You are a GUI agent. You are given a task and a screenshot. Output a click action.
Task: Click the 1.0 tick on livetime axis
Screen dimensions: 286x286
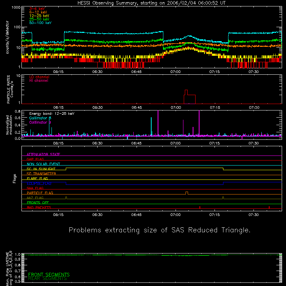tap(18, 254)
